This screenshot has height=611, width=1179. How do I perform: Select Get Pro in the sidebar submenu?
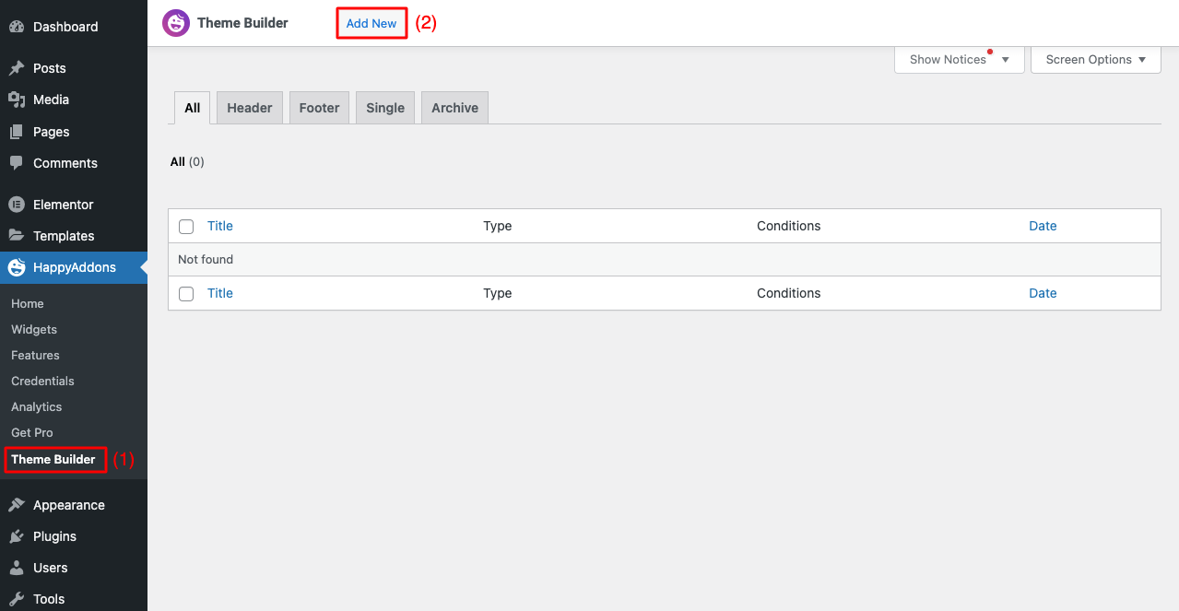pos(32,433)
